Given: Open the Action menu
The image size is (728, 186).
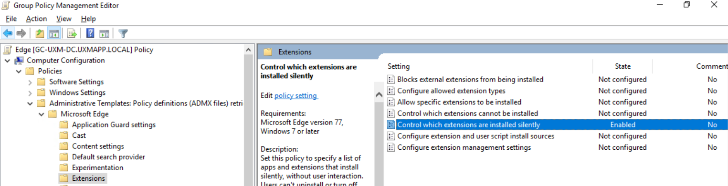Looking at the screenshot, I should [36, 19].
